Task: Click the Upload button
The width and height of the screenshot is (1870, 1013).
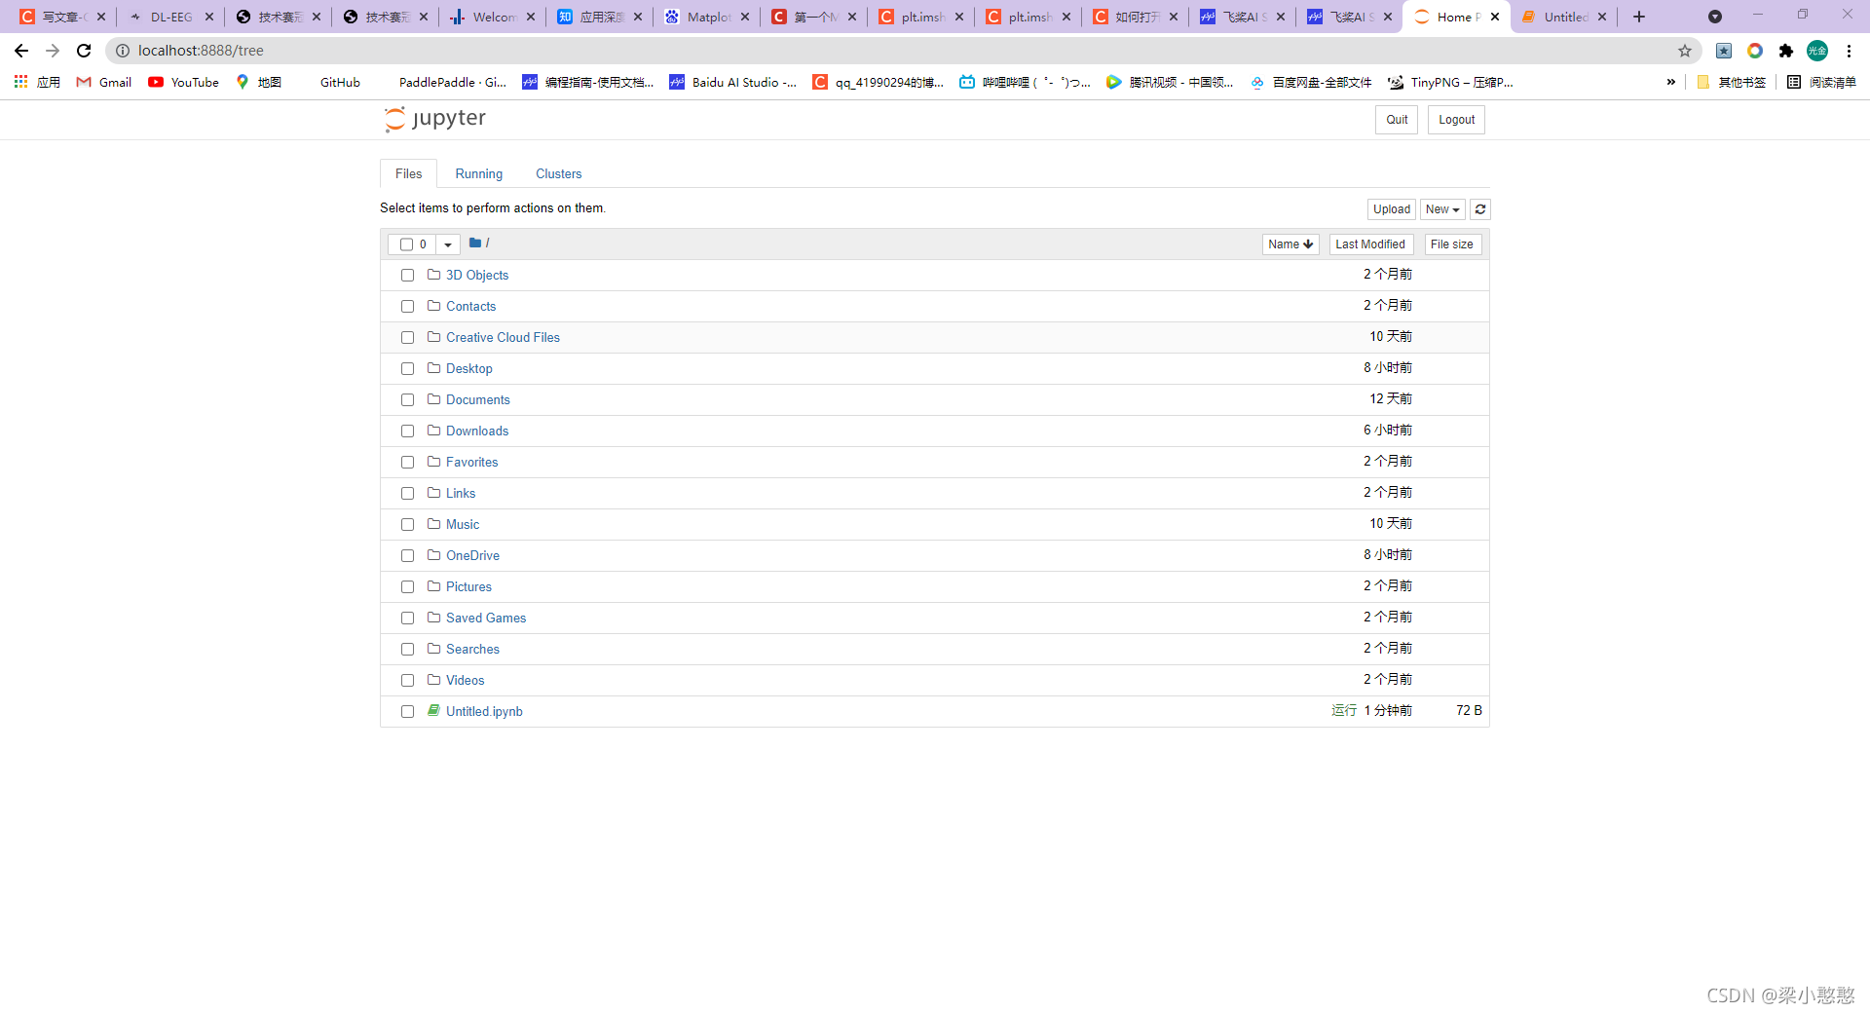Action: (x=1391, y=209)
